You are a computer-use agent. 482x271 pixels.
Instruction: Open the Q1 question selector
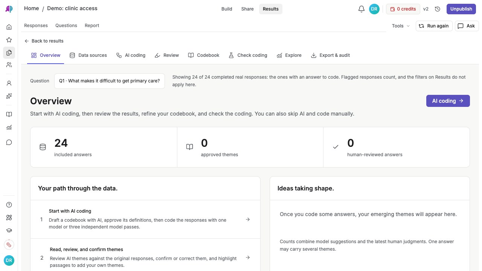[x=110, y=81]
